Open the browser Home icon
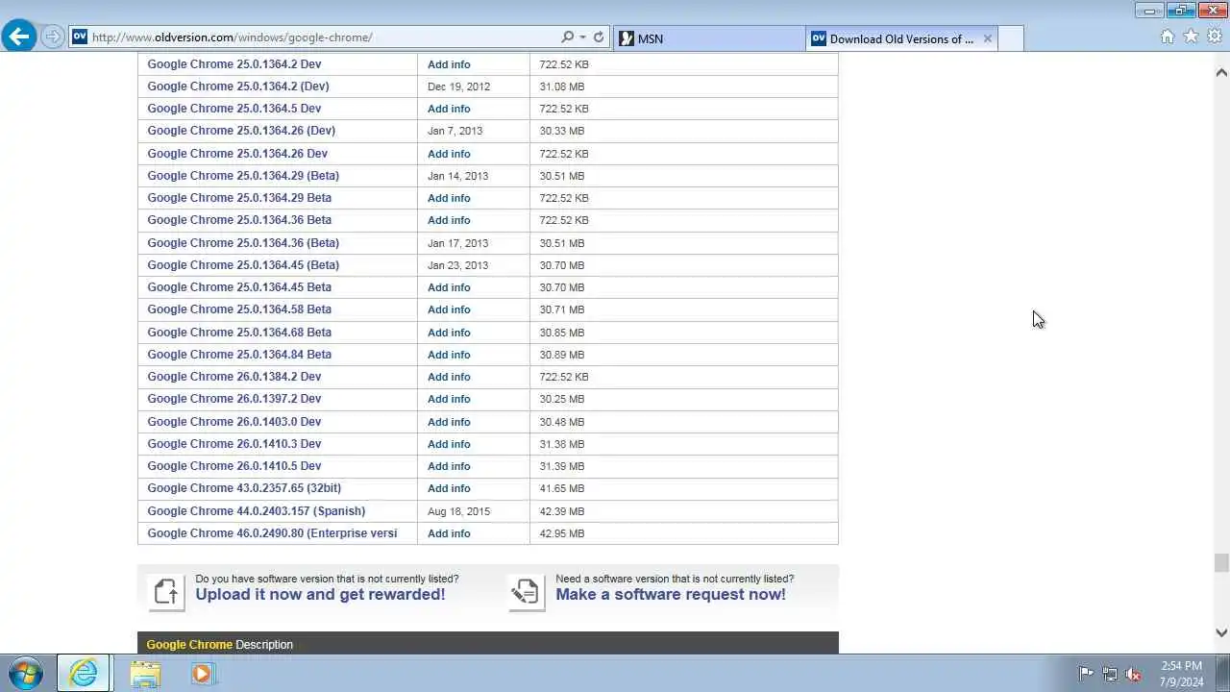The image size is (1230, 692). click(1168, 37)
